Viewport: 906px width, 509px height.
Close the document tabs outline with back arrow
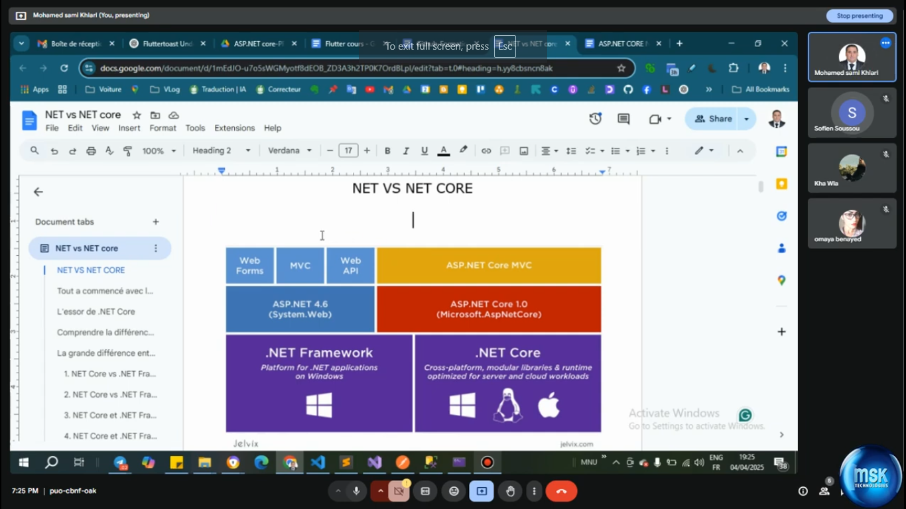pyautogui.click(x=38, y=192)
